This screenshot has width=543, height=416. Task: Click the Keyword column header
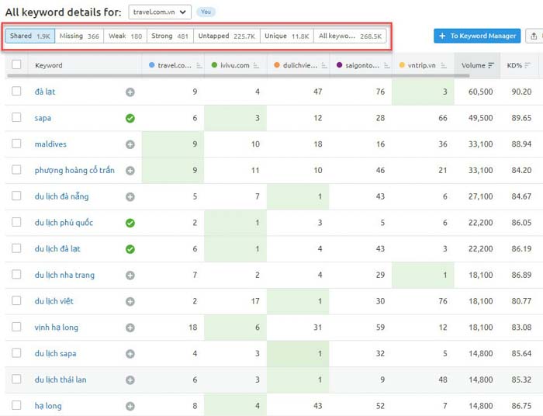point(49,65)
